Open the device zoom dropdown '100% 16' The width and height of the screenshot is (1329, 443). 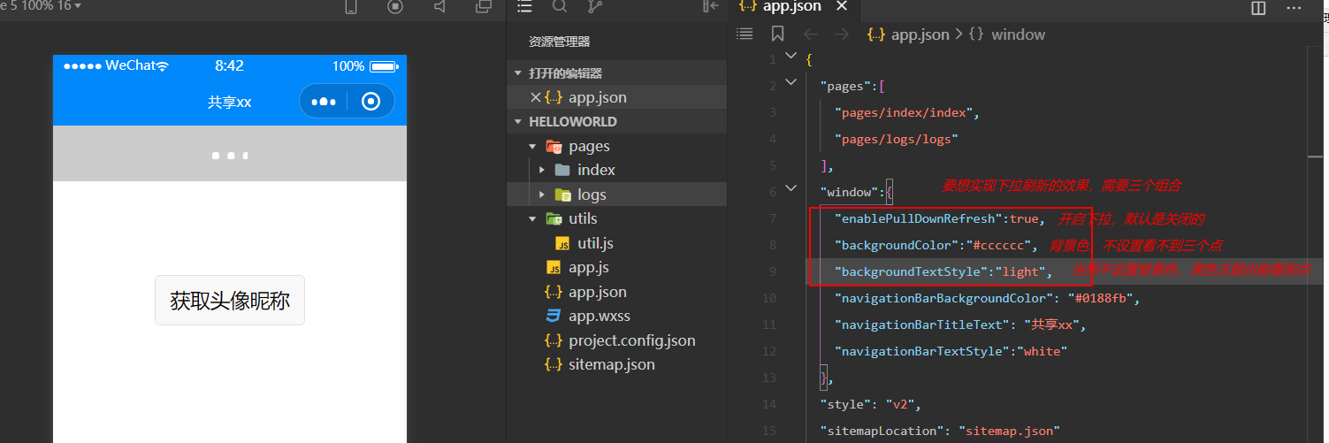(x=41, y=6)
